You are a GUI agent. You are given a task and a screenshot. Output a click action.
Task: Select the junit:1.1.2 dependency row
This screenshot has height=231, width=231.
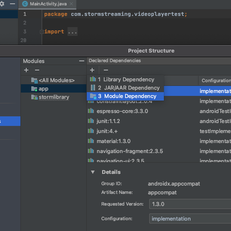tap(159, 121)
